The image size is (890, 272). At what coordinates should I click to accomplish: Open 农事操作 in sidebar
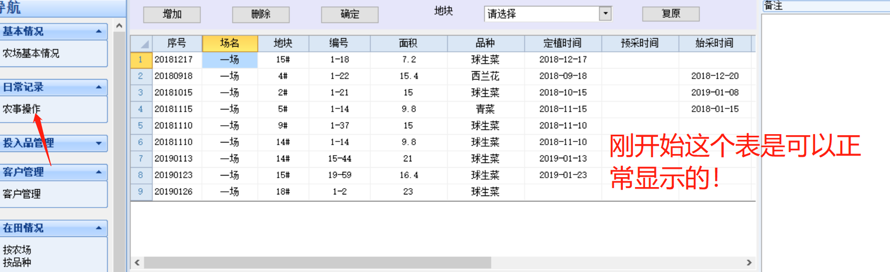[x=22, y=108]
